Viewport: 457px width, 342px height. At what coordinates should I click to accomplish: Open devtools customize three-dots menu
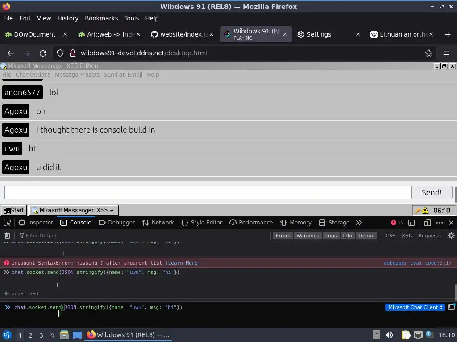click(x=440, y=223)
